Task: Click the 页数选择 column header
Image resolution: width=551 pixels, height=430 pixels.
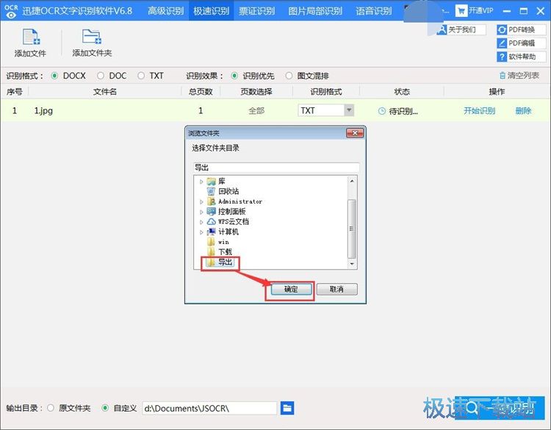Action: (x=256, y=92)
